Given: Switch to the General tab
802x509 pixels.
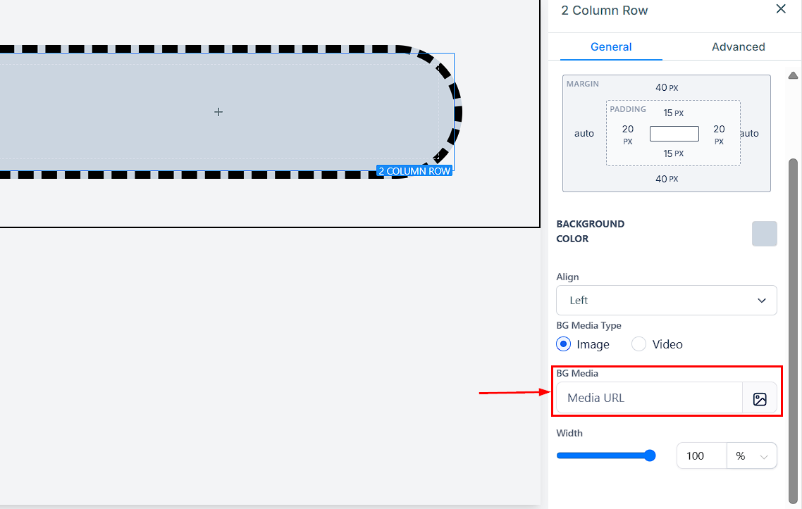Looking at the screenshot, I should click(x=610, y=47).
